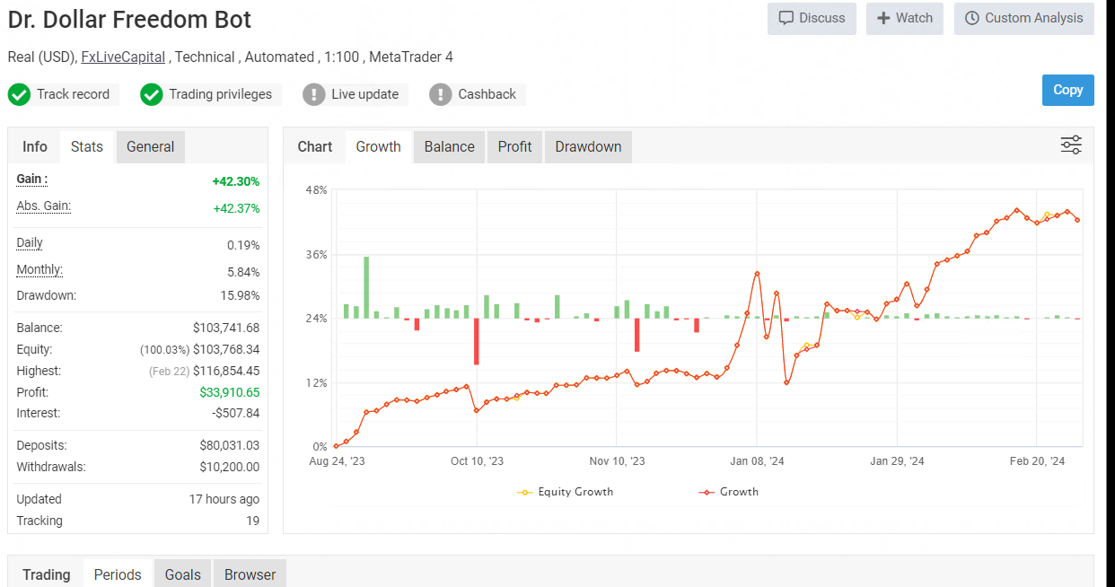Viewport: 1115px width, 587px height.
Task: Toggle Equity Growth legend series
Action: (566, 492)
